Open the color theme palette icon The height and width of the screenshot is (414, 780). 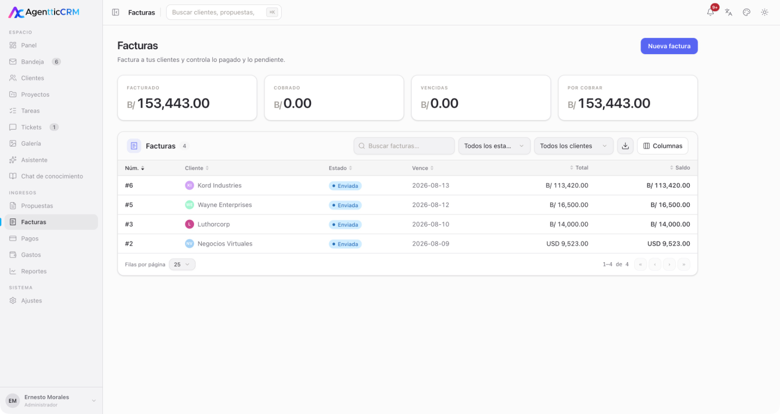point(746,12)
